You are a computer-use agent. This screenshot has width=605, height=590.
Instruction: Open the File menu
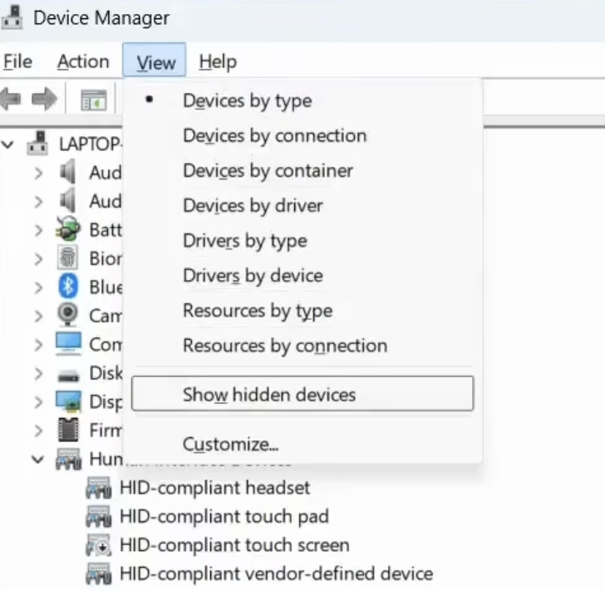coord(17,61)
